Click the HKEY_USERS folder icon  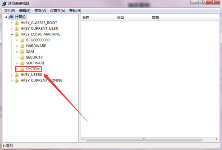(17, 75)
